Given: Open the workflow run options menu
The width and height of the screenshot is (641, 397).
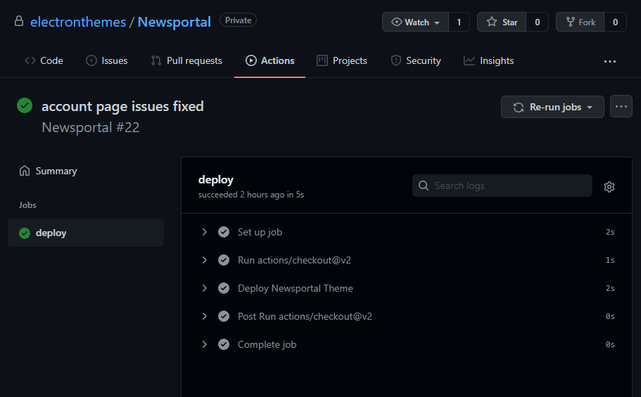Looking at the screenshot, I should tap(621, 107).
